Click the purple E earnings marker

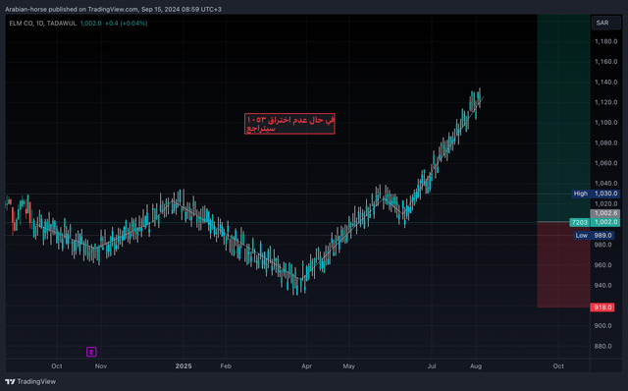[91, 352]
